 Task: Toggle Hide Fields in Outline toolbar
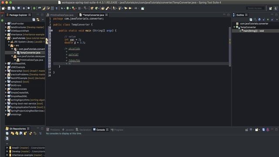point(259,20)
